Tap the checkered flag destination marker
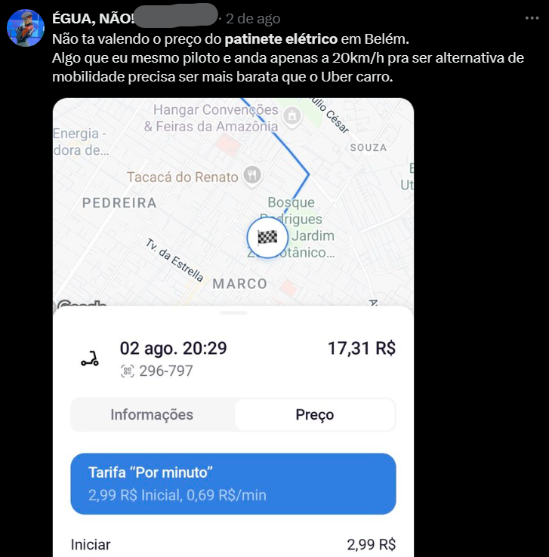 (267, 238)
